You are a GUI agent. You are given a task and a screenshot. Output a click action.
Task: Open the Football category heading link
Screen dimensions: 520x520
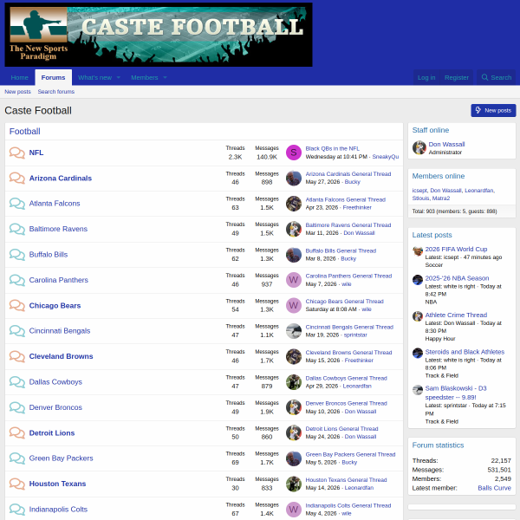24,132
